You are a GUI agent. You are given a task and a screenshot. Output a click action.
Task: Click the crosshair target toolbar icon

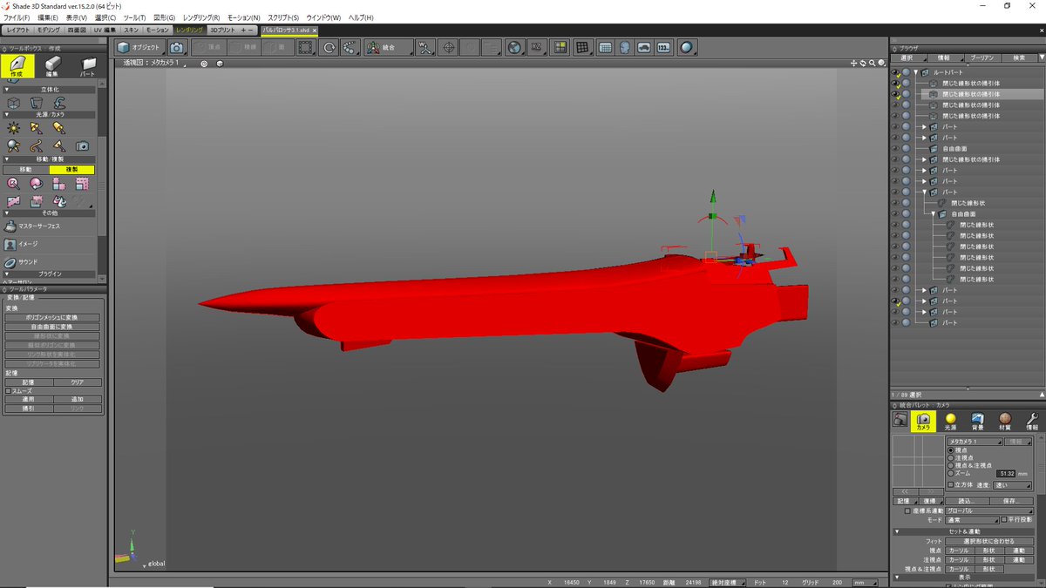450,48
